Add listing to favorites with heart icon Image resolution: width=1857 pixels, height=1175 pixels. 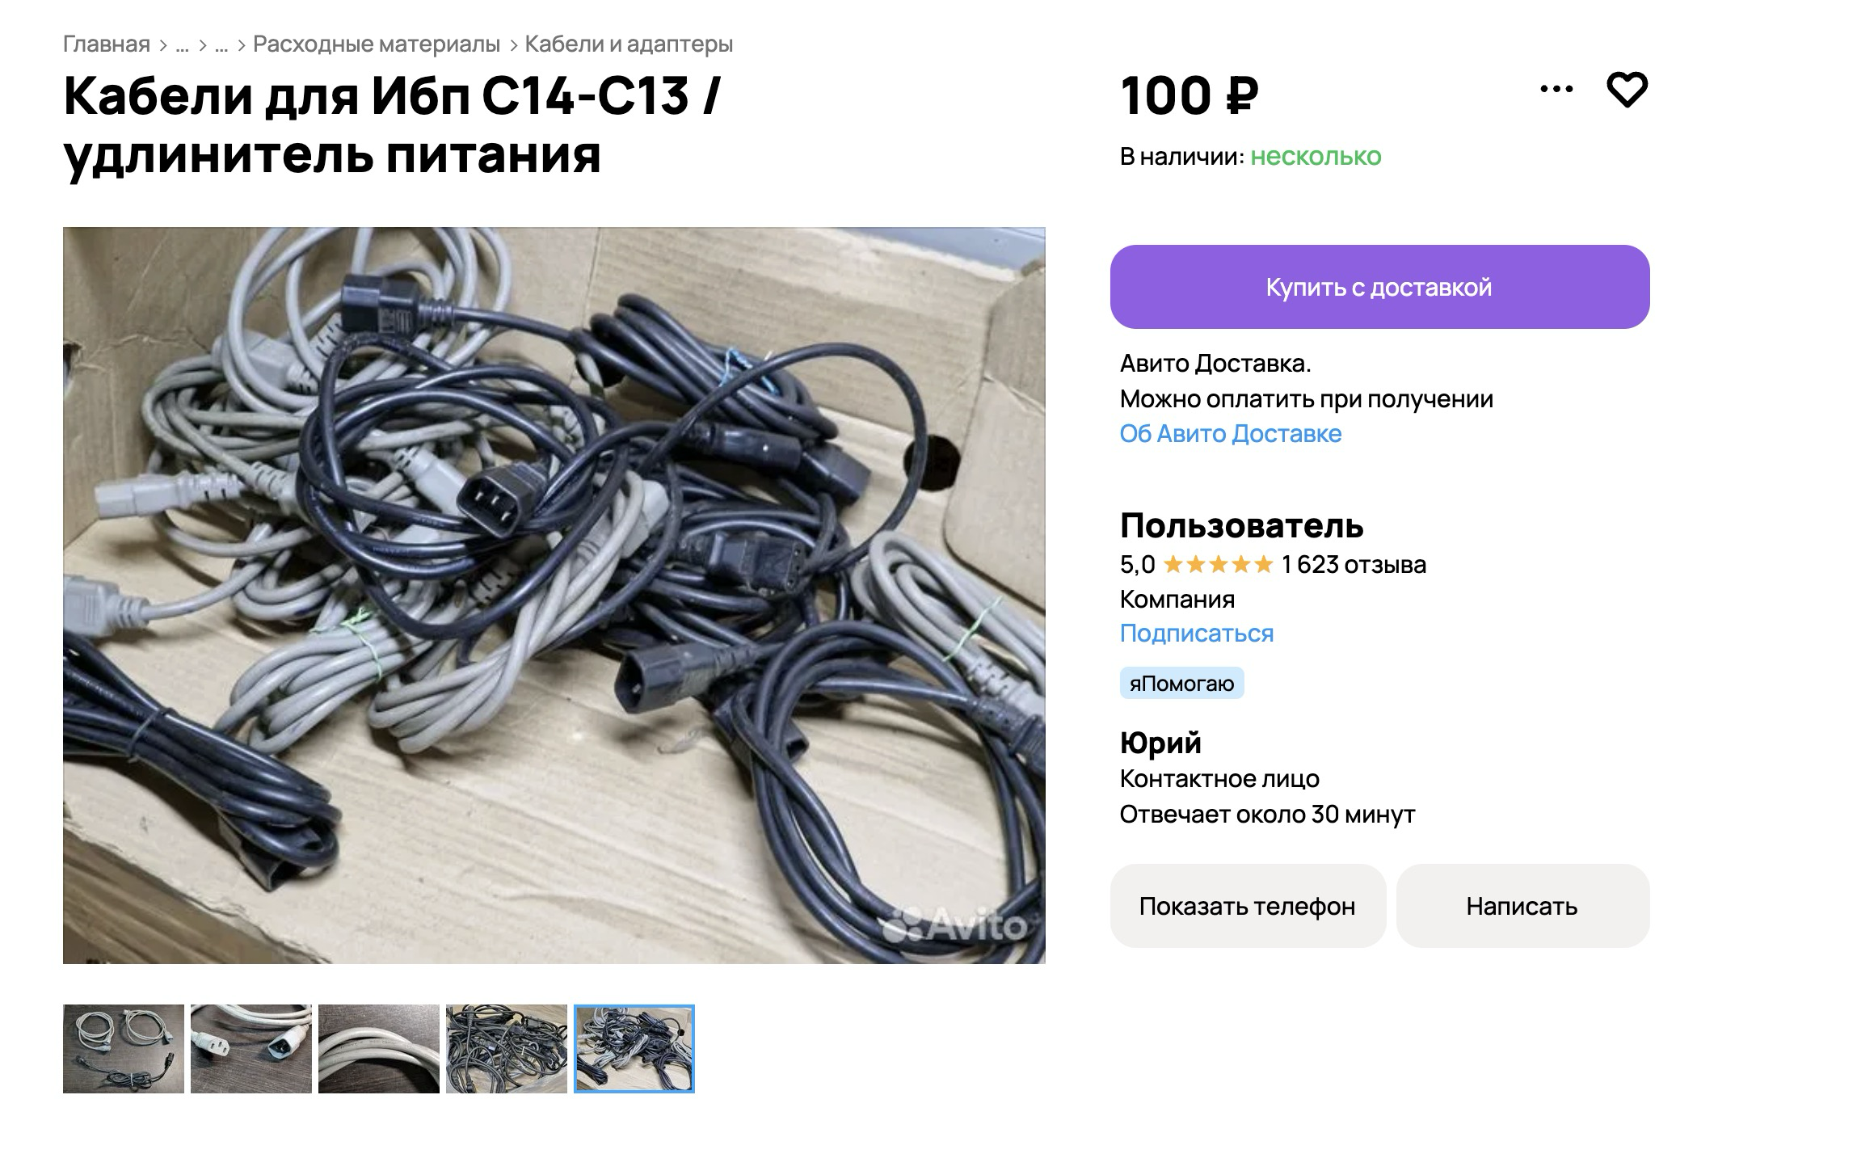pyautogui.click(x=1627, y=89)
